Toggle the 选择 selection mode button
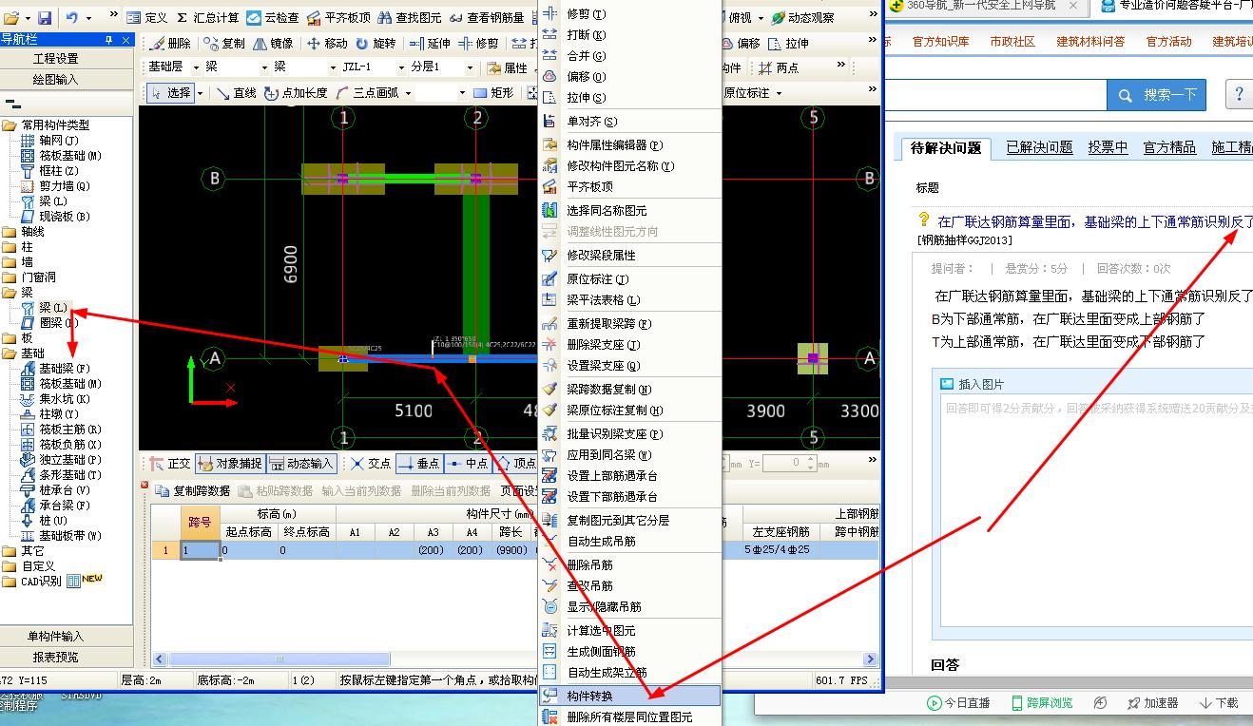Screen dimensions: 1253x726 (171, 93)
